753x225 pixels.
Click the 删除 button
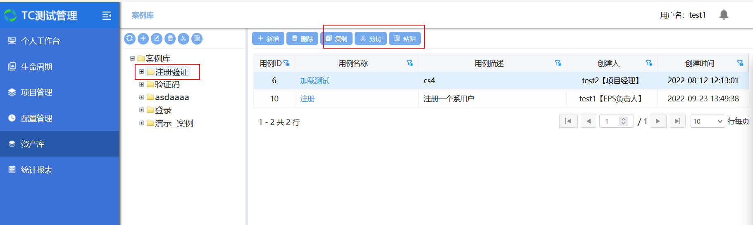[x=302, y=38]
